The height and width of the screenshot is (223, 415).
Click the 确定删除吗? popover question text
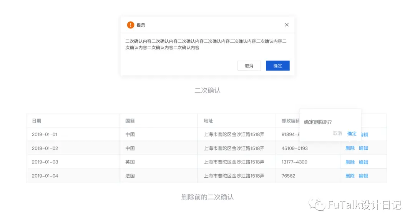(318, 122)
